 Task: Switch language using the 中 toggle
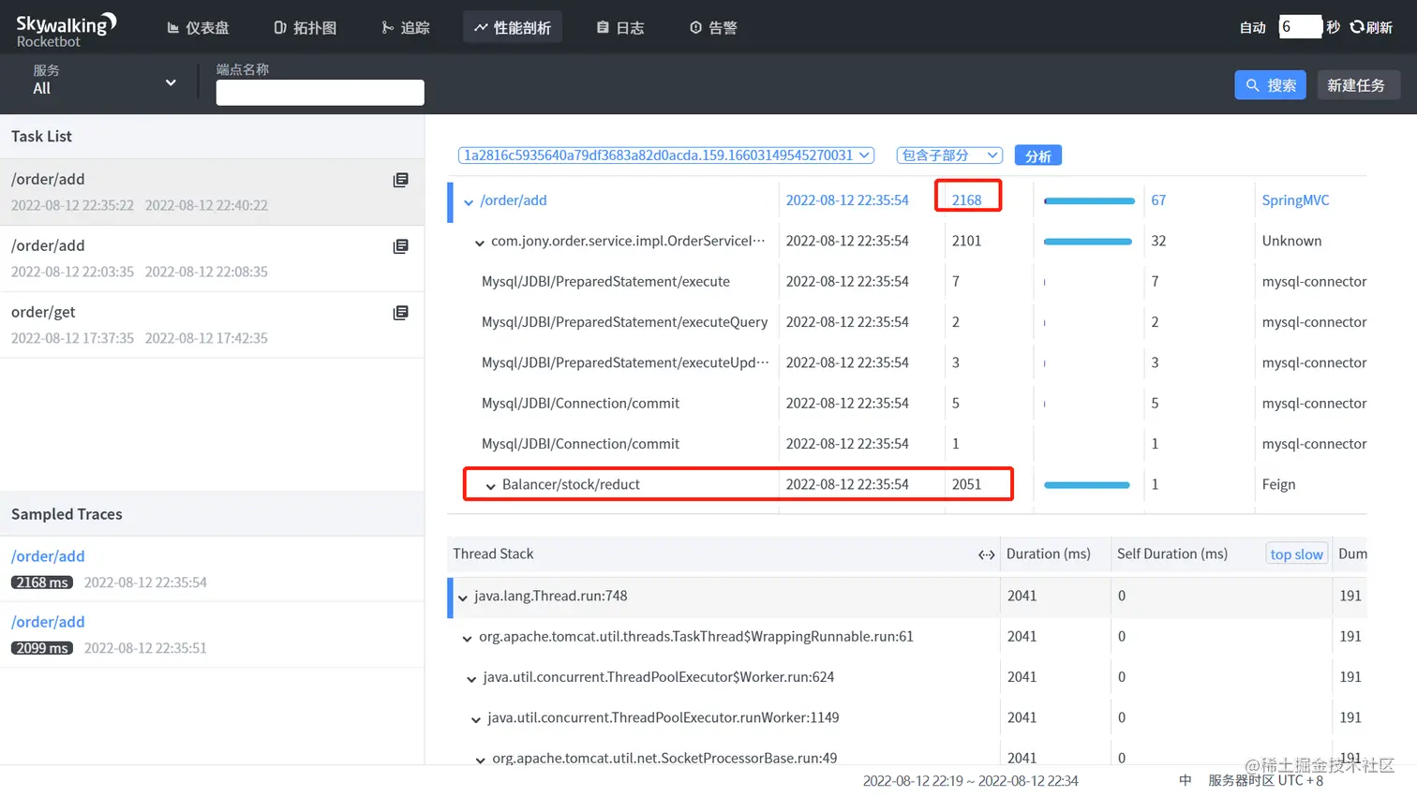click(x=1186, y=780)
